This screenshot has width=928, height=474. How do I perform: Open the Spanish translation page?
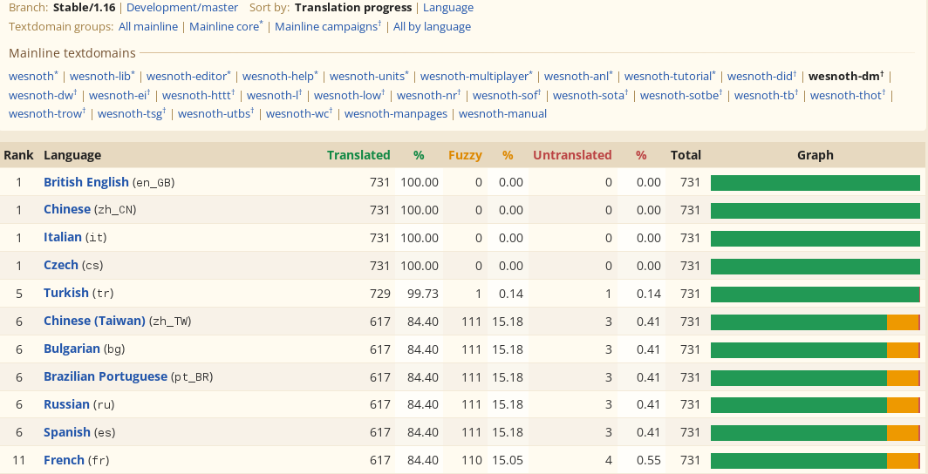[x=67, y=432]
